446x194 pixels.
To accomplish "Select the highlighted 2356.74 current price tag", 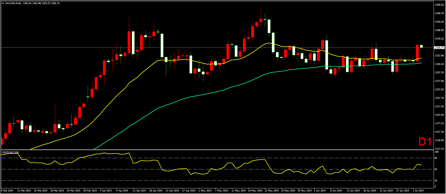I will tap(439, 48).
